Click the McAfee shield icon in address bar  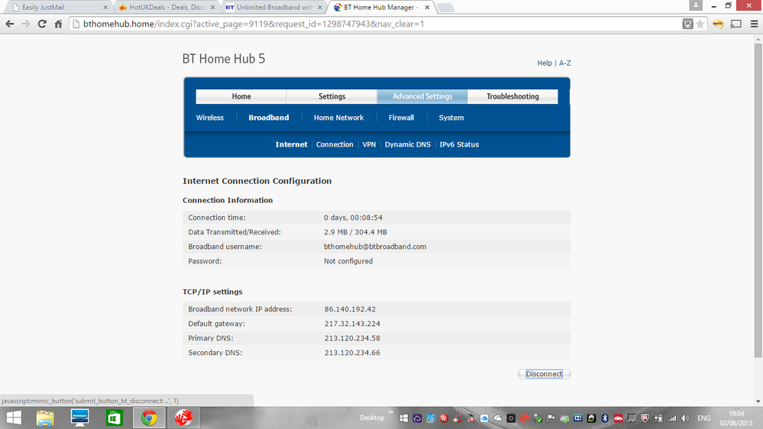687,24
